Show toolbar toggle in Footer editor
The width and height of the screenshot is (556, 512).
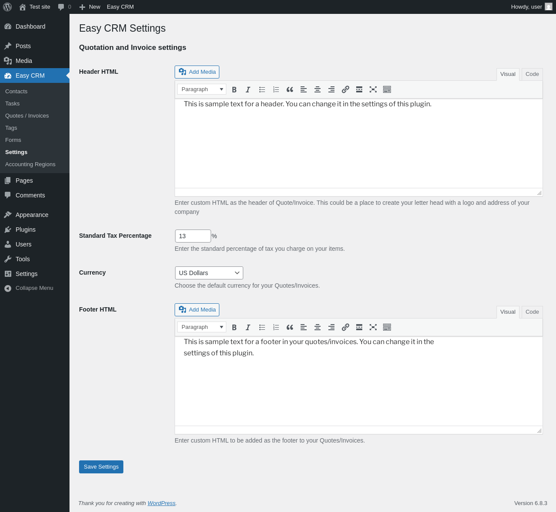click(387, 327)
